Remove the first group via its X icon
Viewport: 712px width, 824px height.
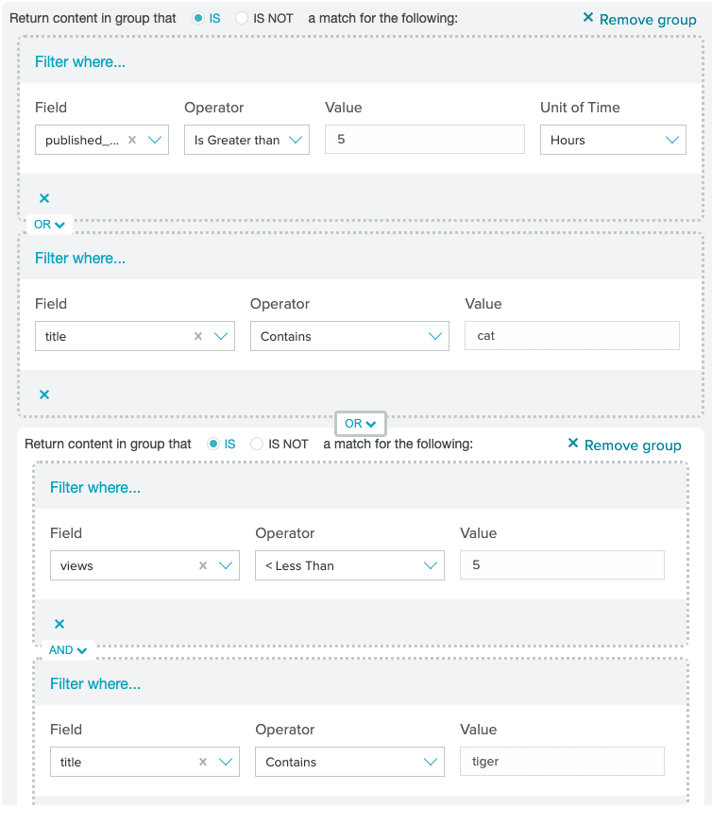(x=588, y=18)
